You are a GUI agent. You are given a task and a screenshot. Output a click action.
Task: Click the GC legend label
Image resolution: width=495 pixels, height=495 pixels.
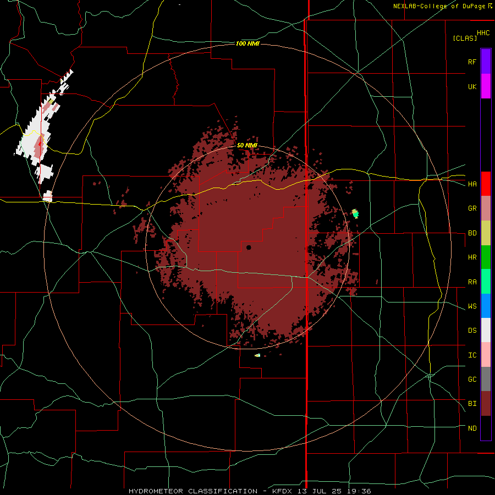tap(472, 380)
